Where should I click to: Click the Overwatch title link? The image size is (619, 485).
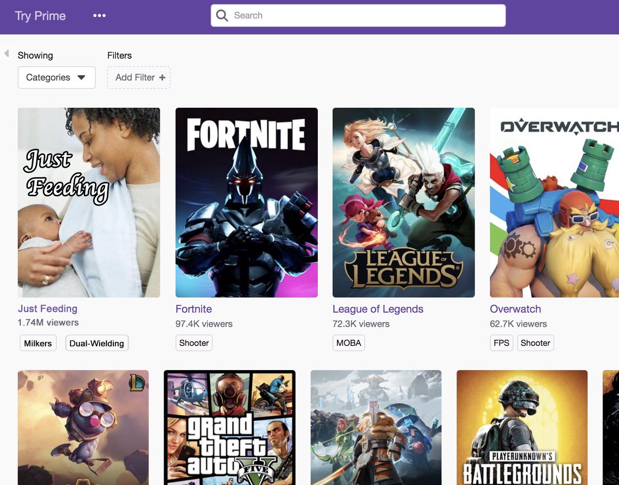pos(515,309)
